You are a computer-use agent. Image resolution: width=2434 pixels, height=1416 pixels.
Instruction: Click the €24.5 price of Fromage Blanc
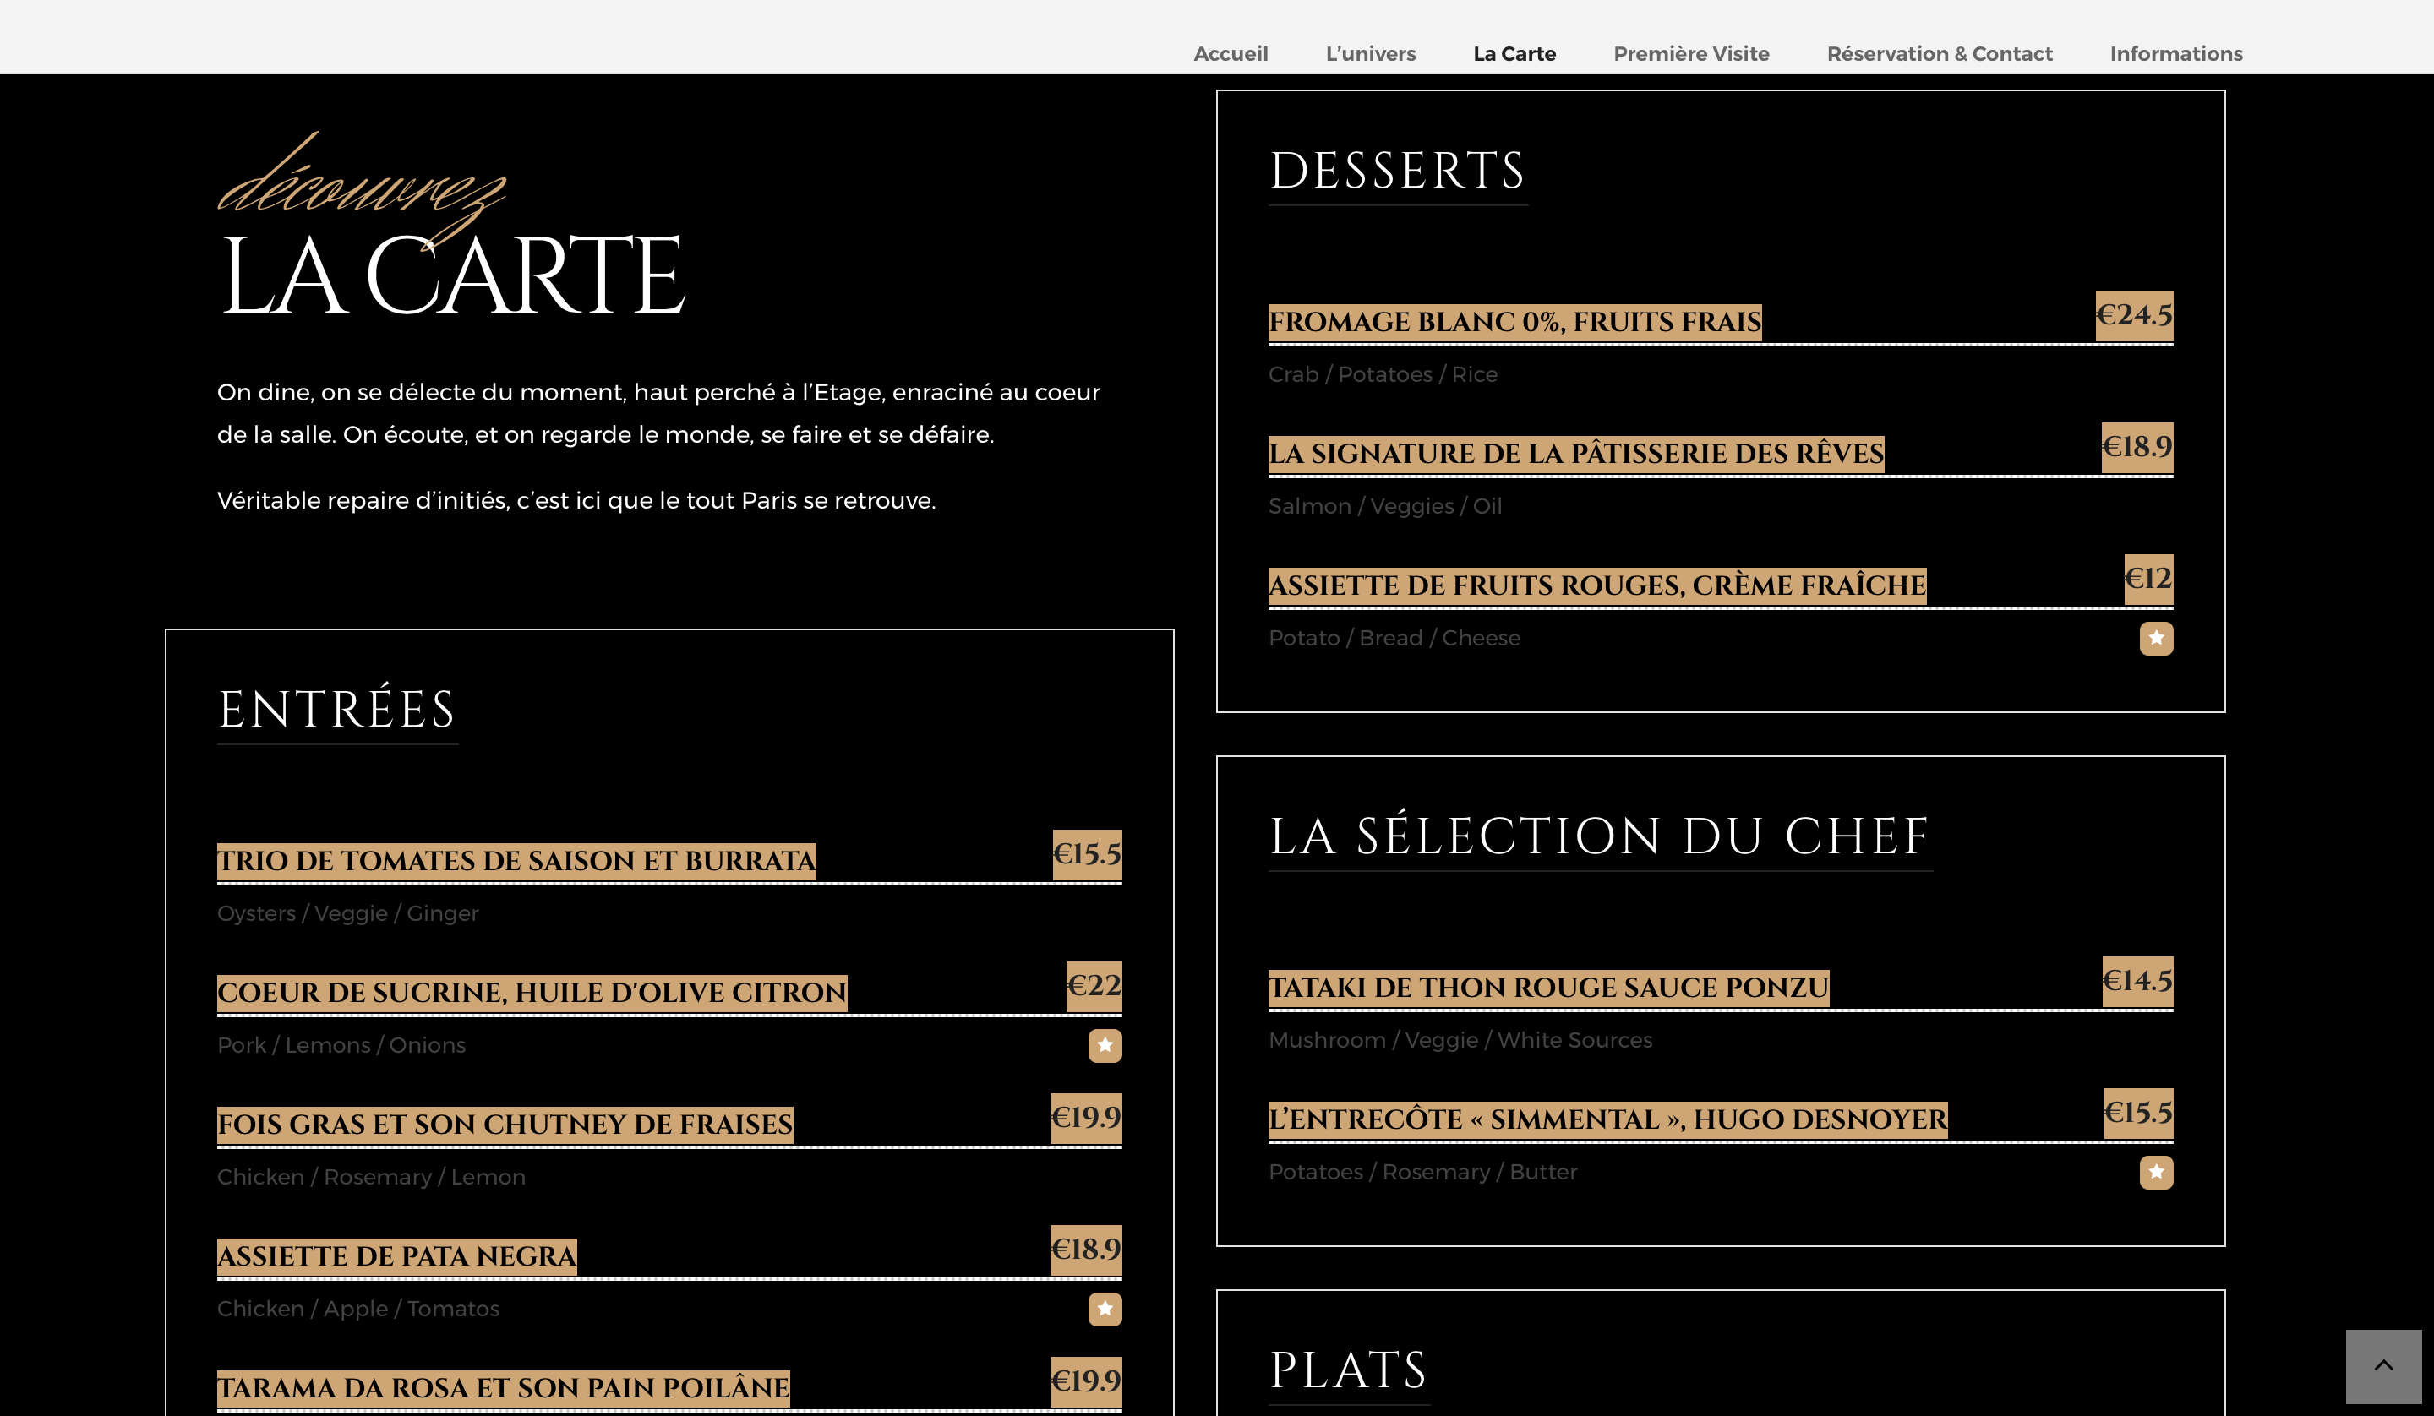(x=2135, y=315)
